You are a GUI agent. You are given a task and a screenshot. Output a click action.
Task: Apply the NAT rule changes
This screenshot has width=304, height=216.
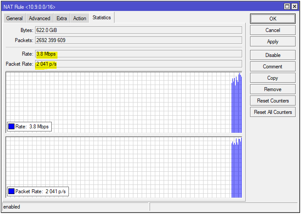pyautogui.click(x=272, y=42)
